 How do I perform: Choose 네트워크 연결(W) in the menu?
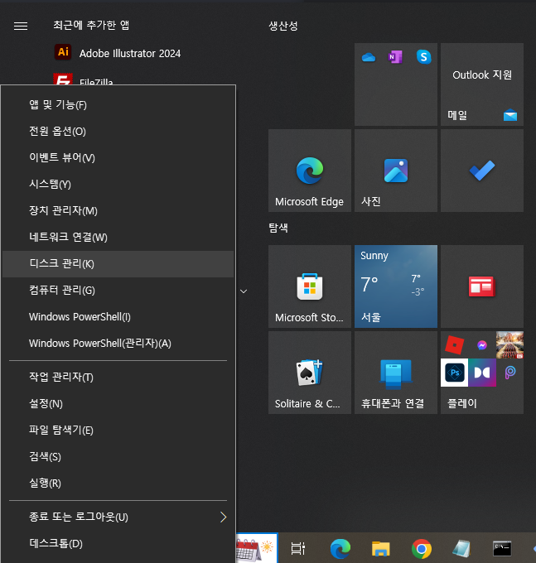(x=118, y=238)
